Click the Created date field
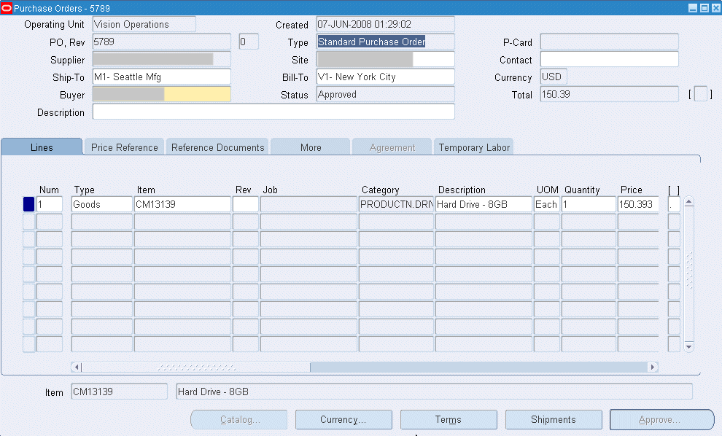This screenshot has height=436, width=722. (x=385, y=24)
